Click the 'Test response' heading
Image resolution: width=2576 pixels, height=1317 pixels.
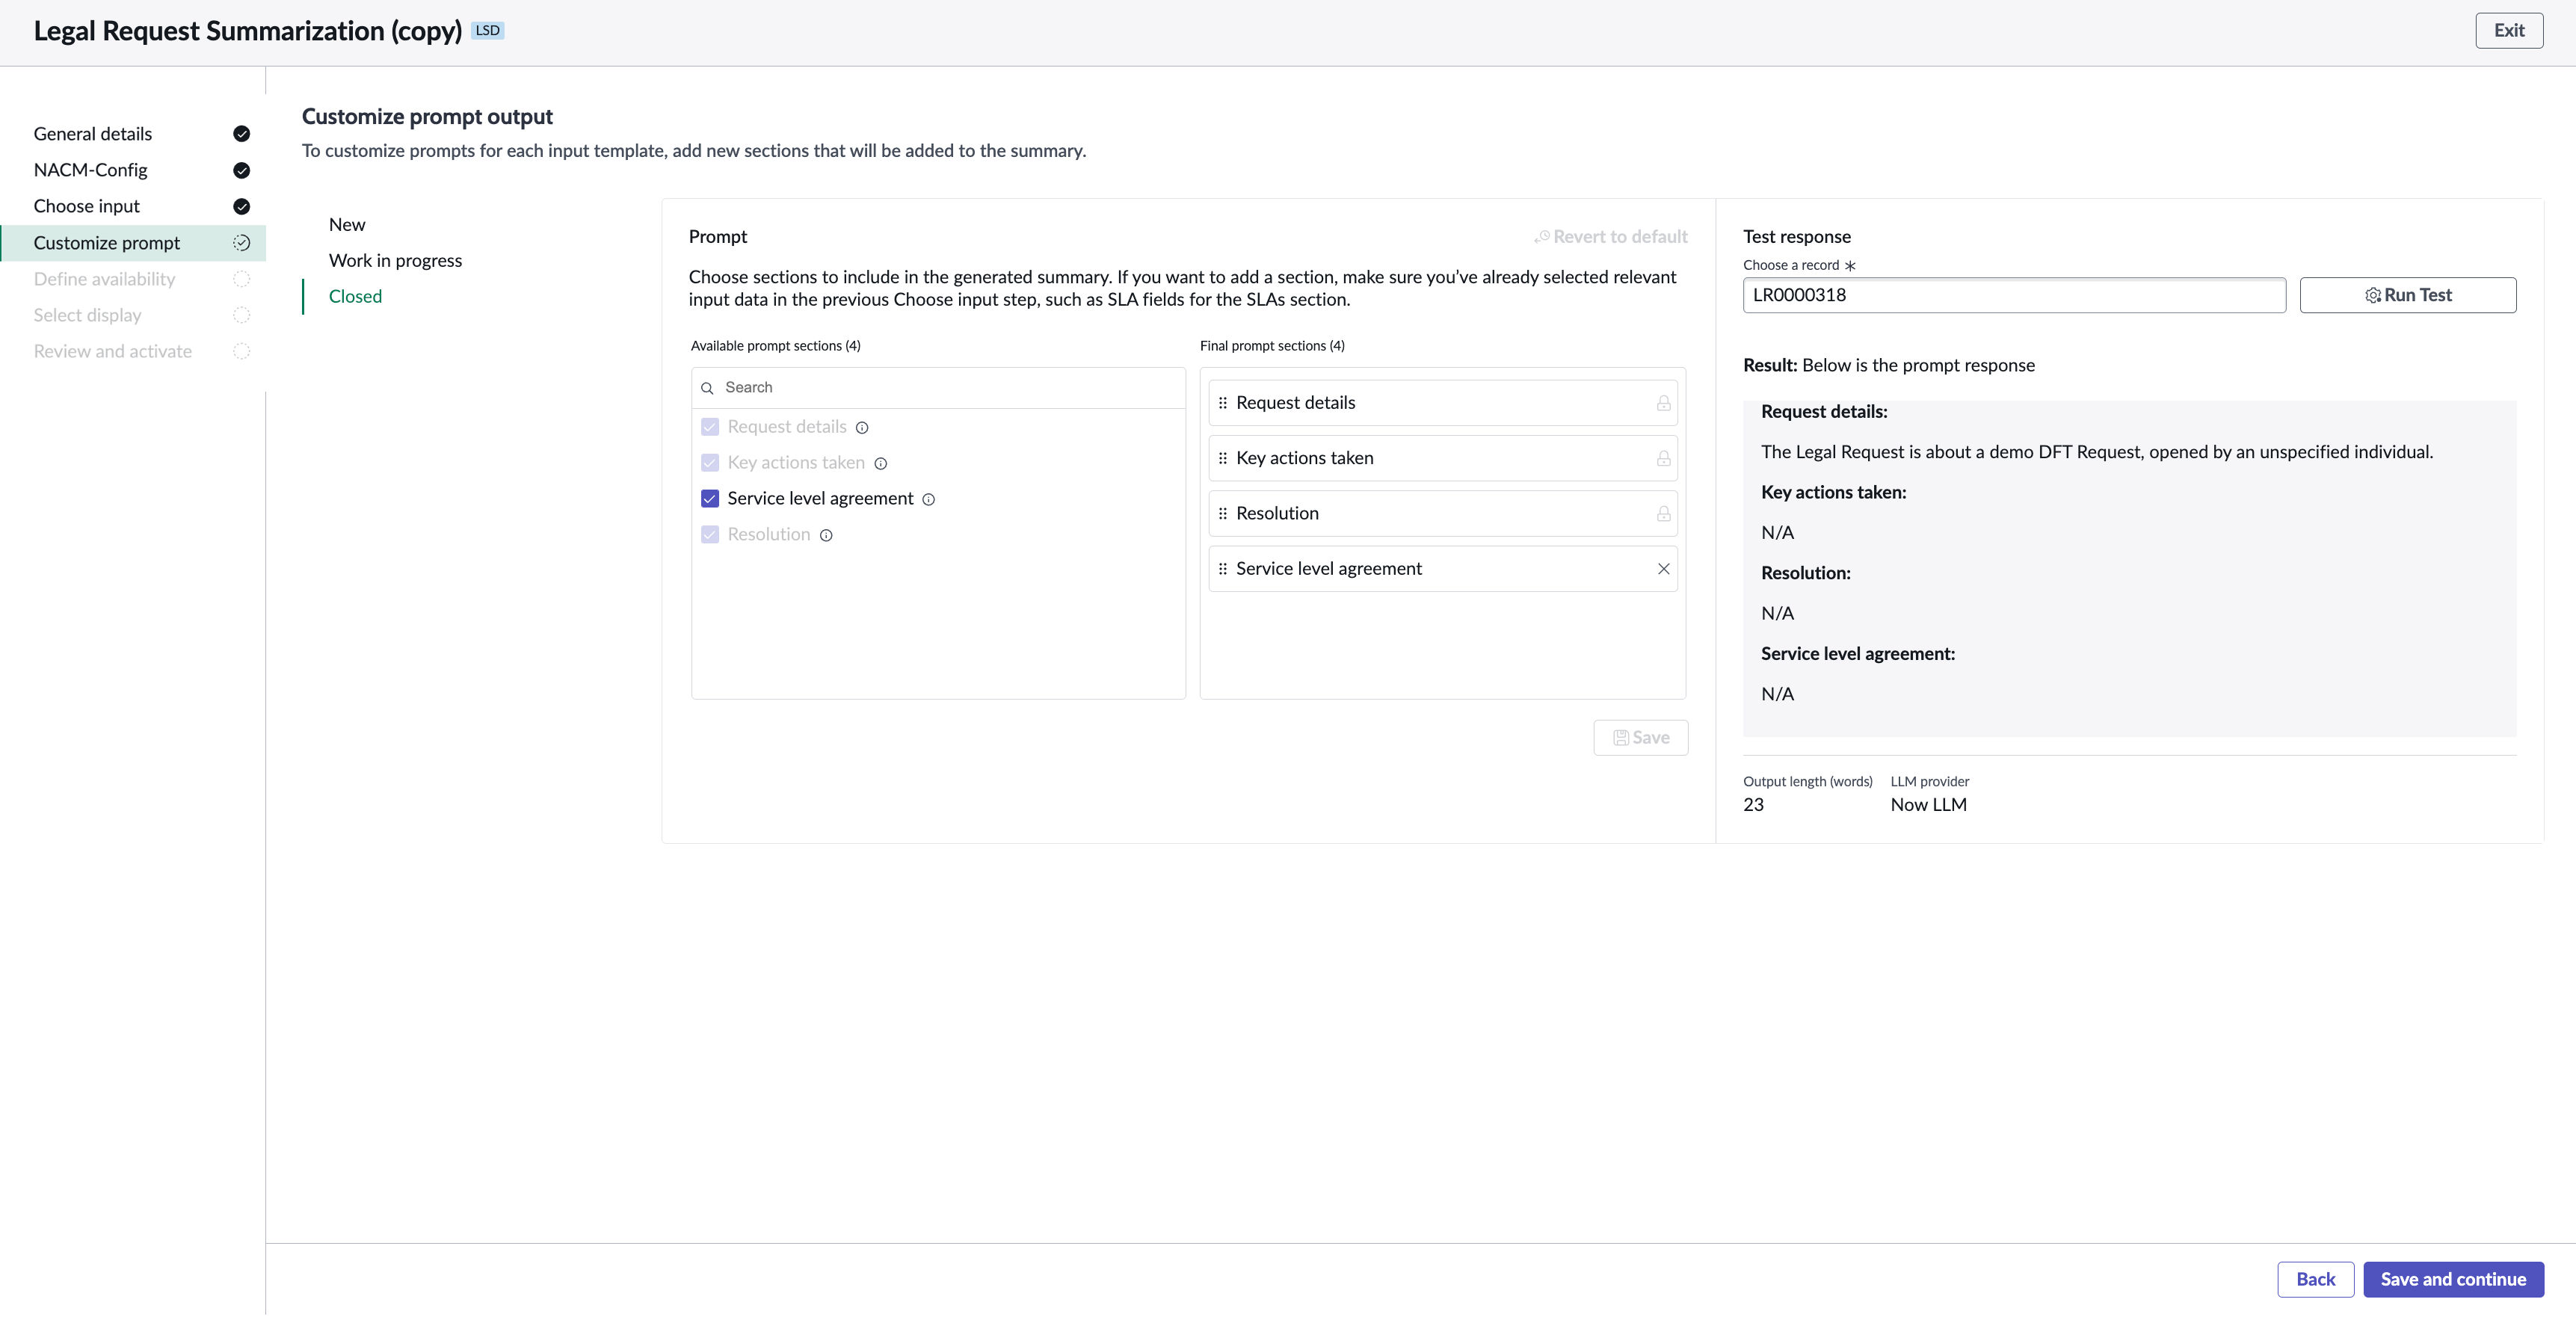pyautogui.click(x=1797, y=237)
